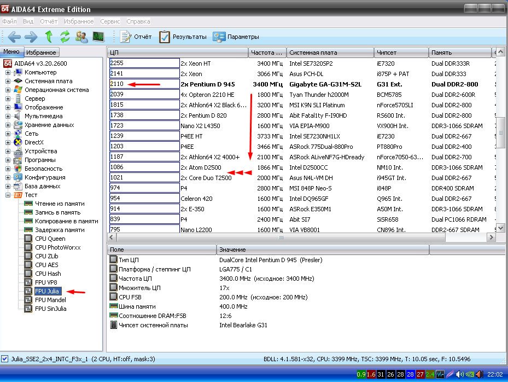Refresh using the green arrows icon
The height and width of the screenshot is (382, 508).
click(x=65, y=37)
